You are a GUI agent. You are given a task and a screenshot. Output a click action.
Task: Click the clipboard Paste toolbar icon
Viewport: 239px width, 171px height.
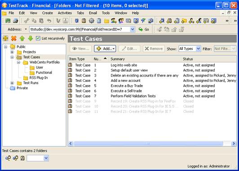pyautogui.click(x=41, y=21)
